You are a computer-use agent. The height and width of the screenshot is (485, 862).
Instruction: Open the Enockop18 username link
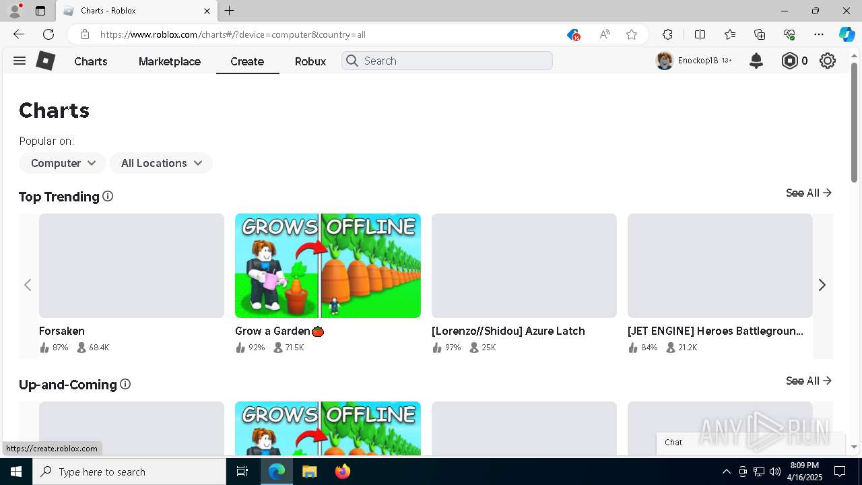(698, 61)
